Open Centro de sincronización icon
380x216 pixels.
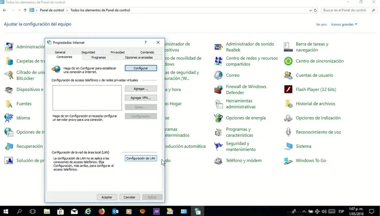coord(288,61)
